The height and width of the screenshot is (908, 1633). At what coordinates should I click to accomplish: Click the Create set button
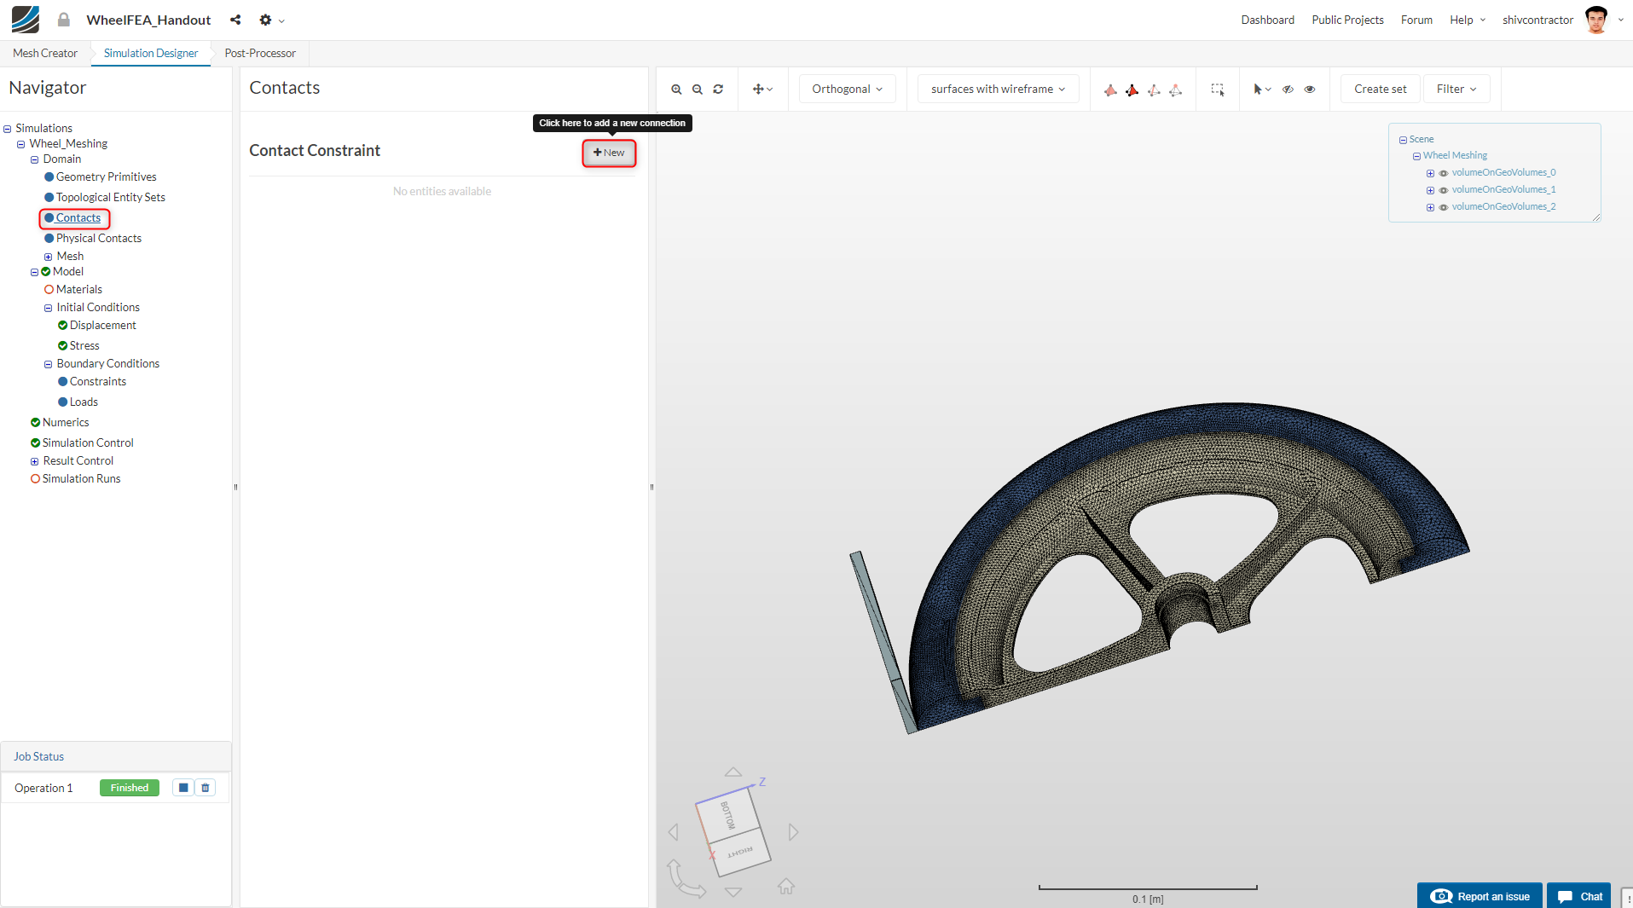[x=1380, y=90]
